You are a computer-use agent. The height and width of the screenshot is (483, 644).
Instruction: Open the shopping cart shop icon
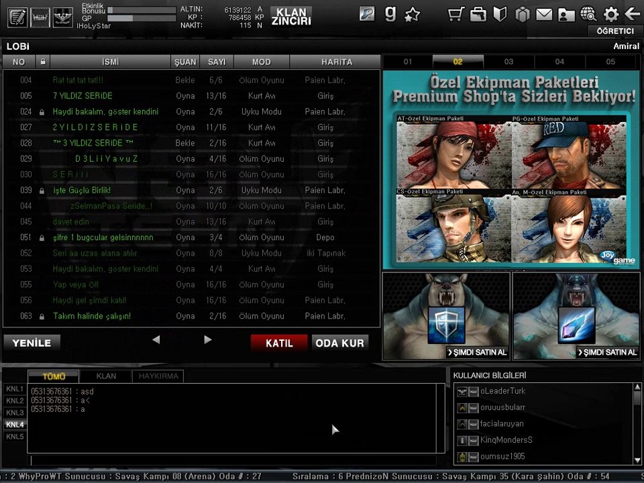tap(456, 14)
